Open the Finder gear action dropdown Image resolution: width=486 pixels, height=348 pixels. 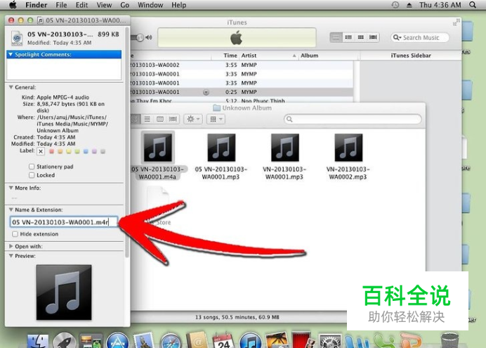point(193,119)
